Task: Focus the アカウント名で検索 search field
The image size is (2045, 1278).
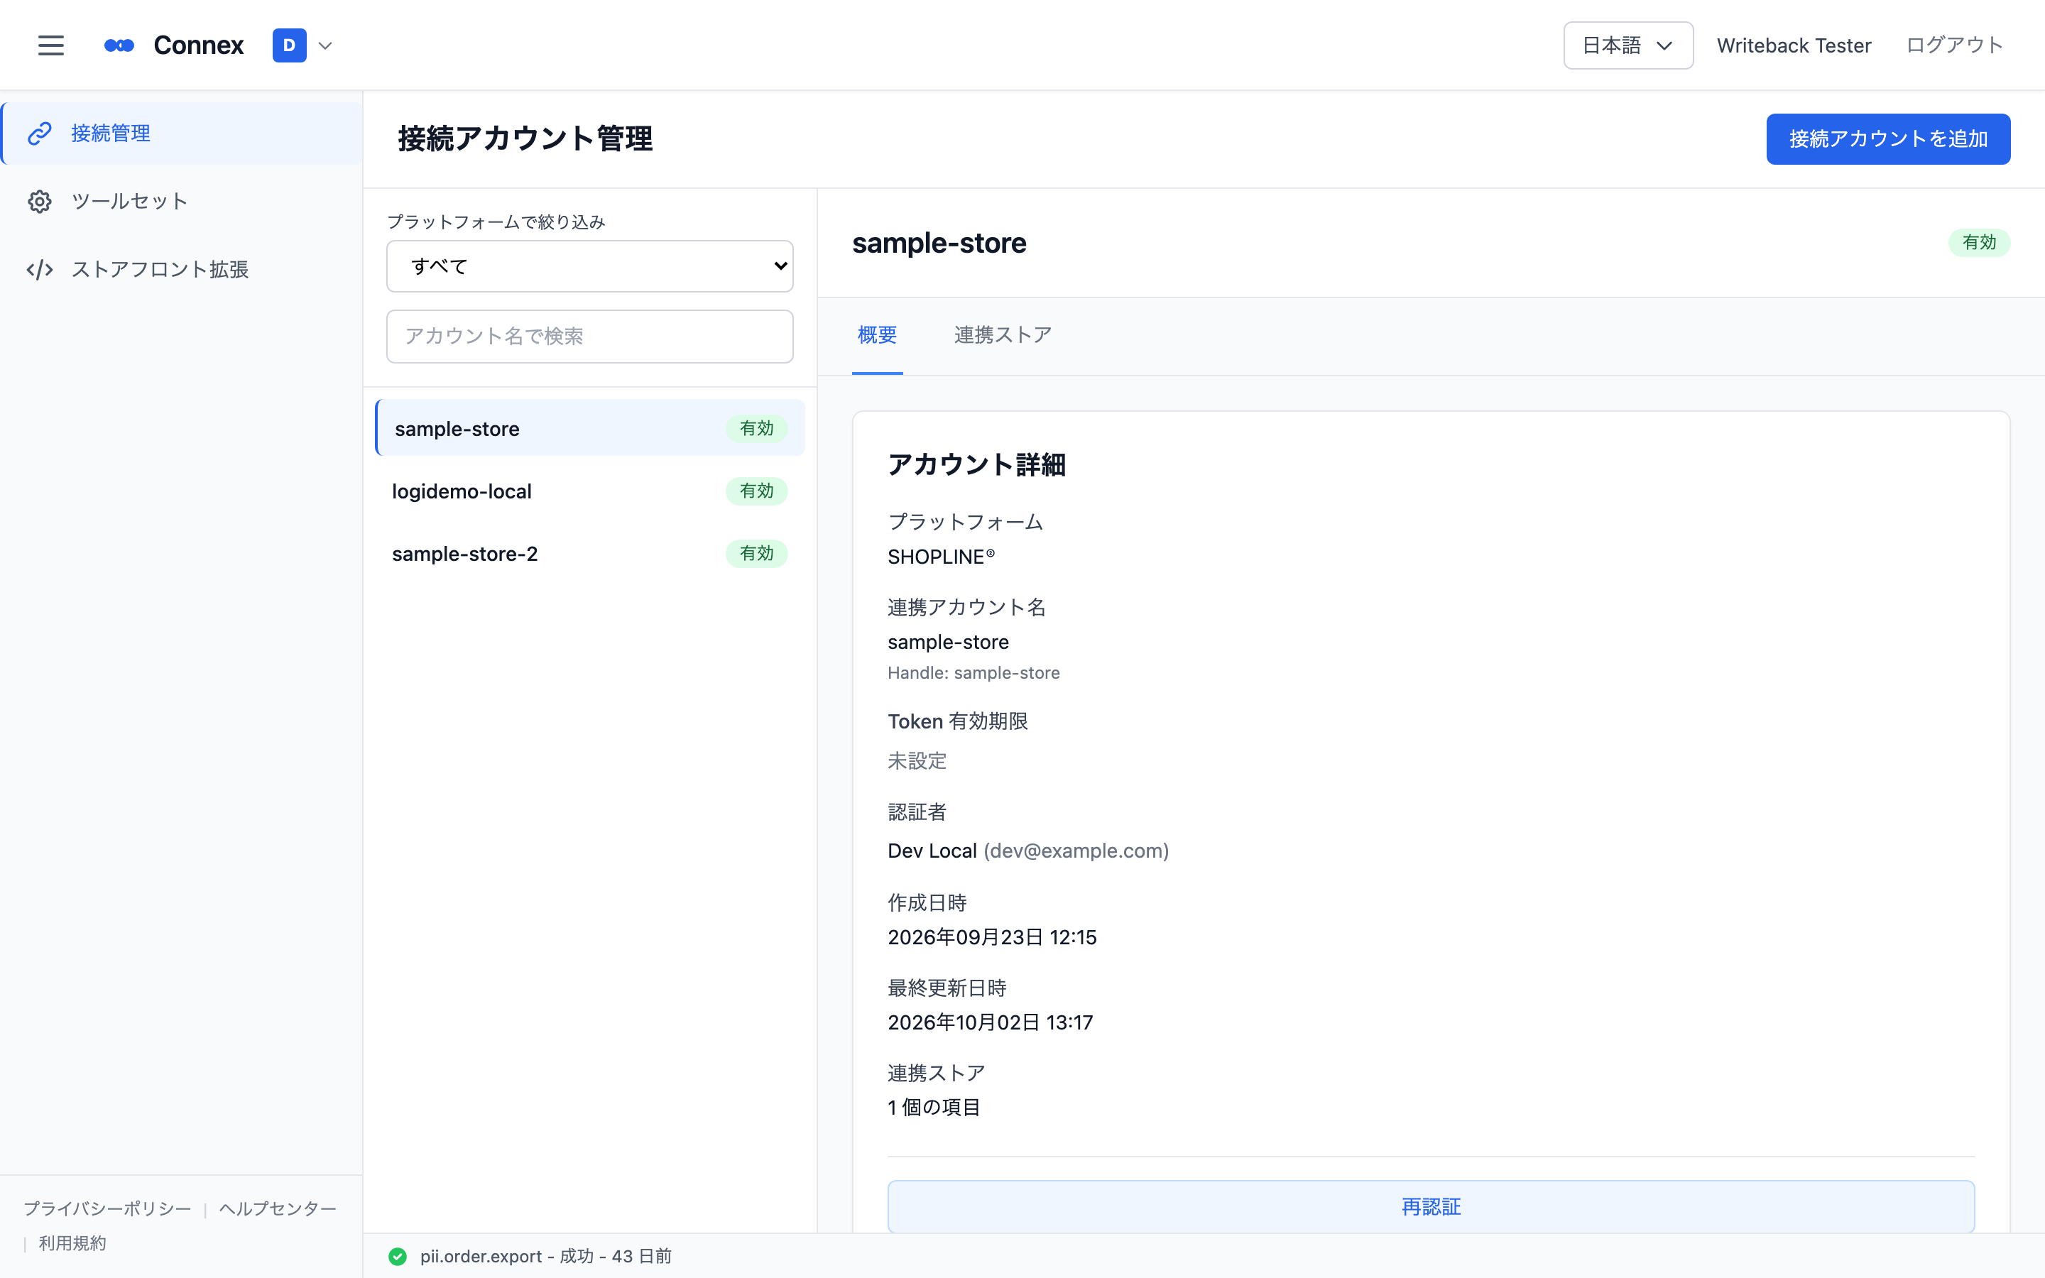Action: [590, 337]
